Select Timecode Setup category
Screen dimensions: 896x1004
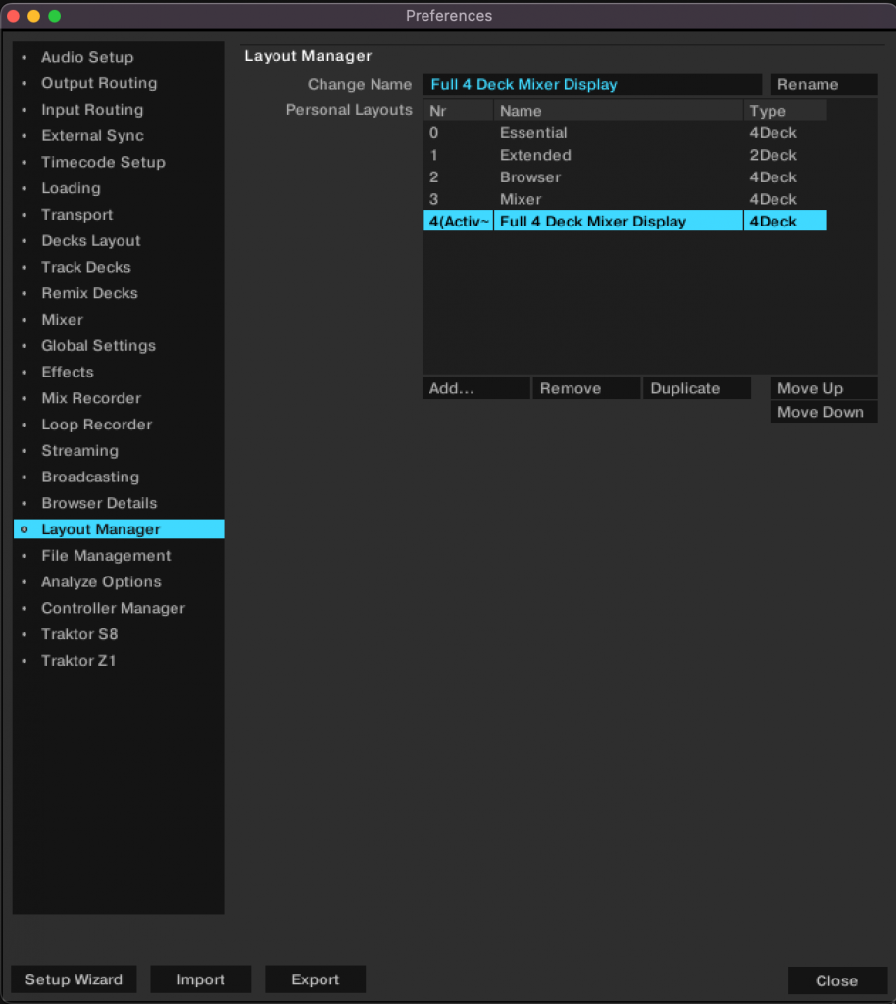pos(119,162)
